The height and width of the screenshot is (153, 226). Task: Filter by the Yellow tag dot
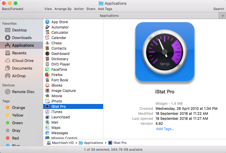[8, 115]
